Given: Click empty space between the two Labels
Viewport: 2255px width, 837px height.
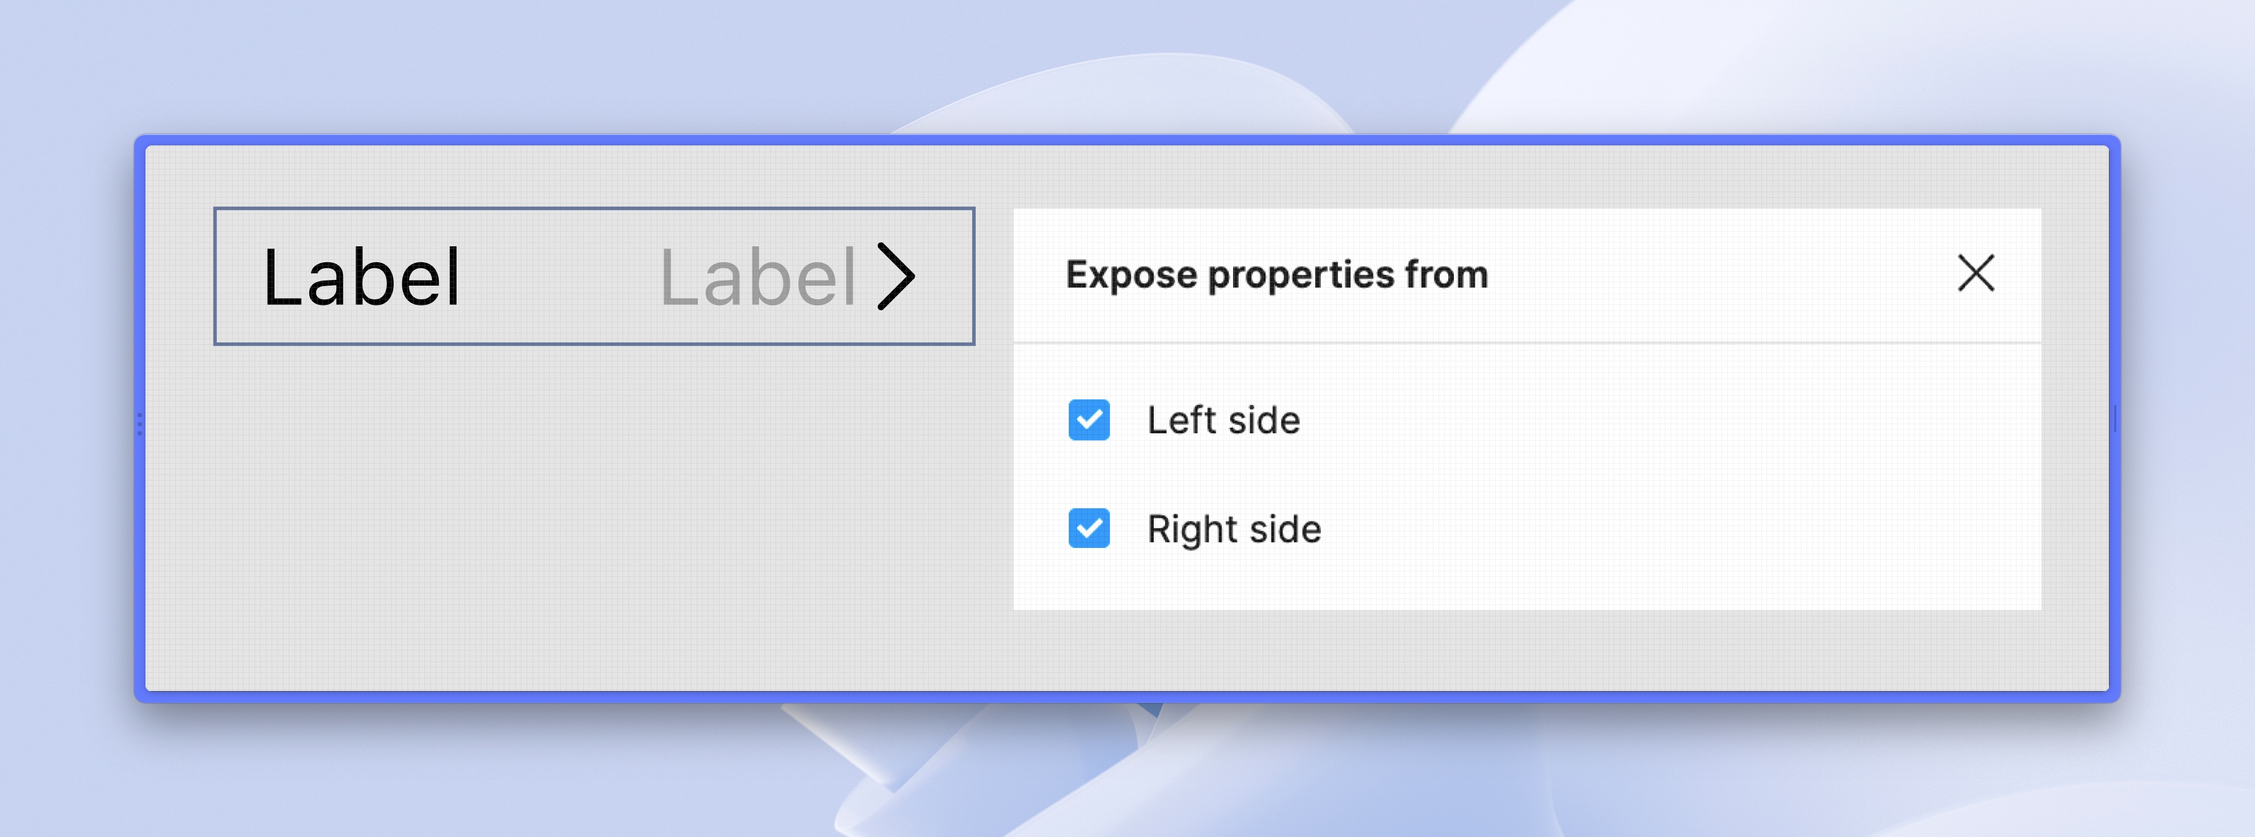Looking at the screenshot, I should point(560,278).
